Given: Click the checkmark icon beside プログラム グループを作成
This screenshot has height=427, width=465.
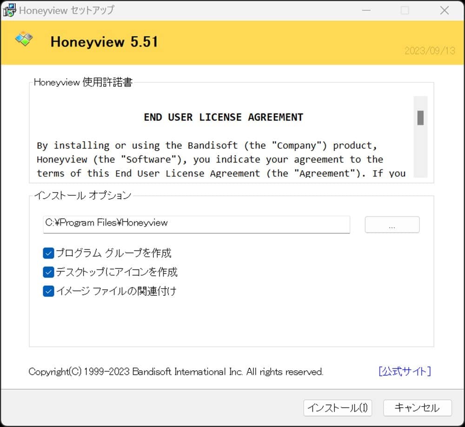Looking at the screenshot, I should point(48,253).
